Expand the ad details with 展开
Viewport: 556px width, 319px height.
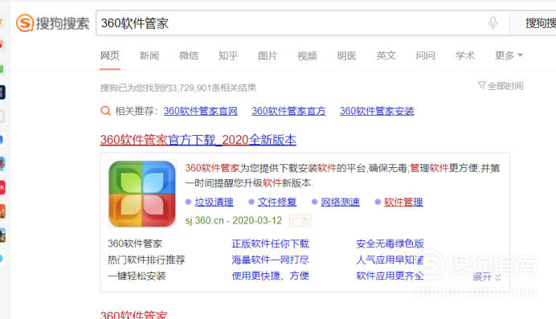coord(487,277)
